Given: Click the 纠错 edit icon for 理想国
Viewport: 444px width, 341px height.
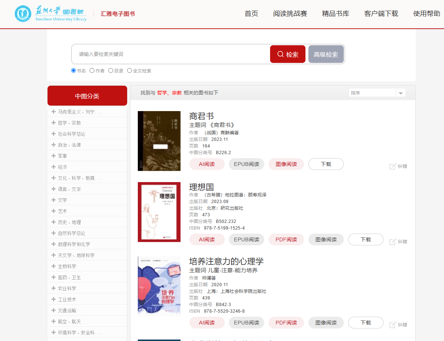Looking at the screenshot, I should [393, 242].
